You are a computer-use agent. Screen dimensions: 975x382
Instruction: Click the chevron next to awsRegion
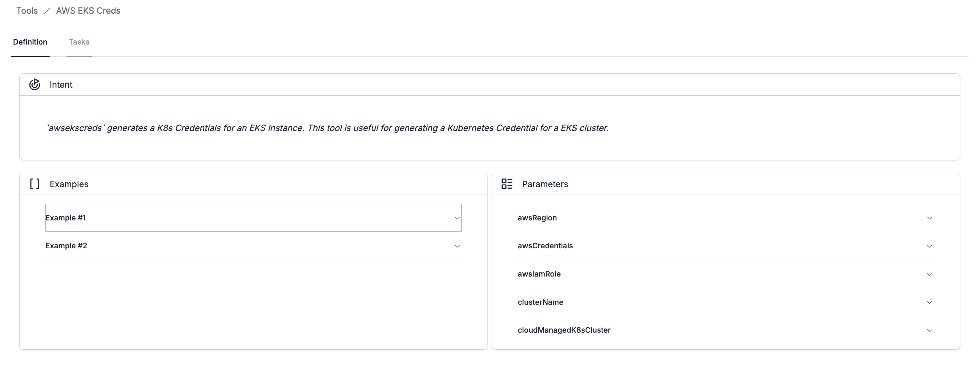point(929,218)
